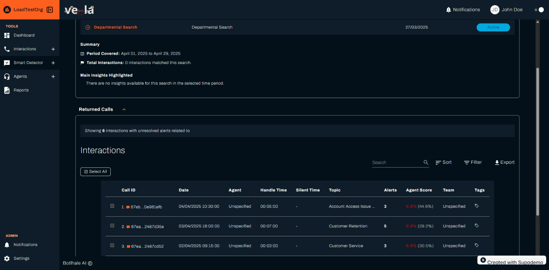Click the Agent Score column header
Screen dimensions: 549x270
tap(419, 190)
